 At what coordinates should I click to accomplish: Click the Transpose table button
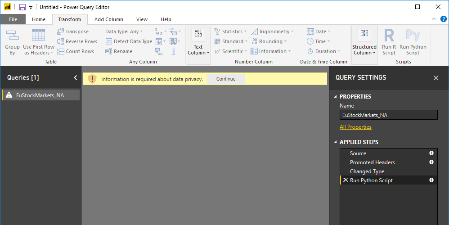(x=73, y=31)
